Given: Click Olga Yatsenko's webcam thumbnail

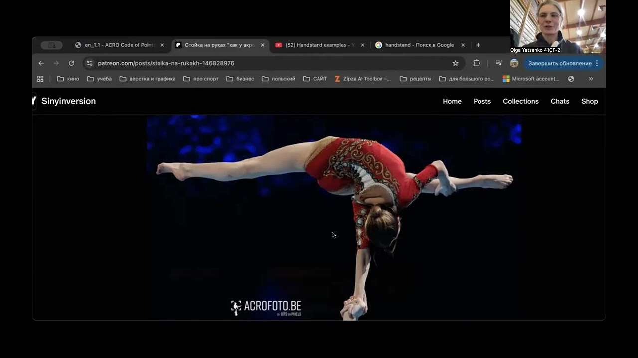Looking at the screenshot, I should pos(558,26).
